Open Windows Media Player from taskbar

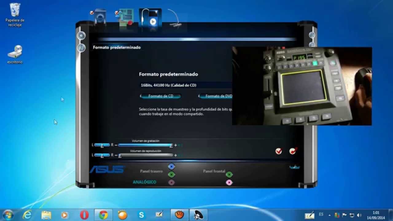(65, 215)
